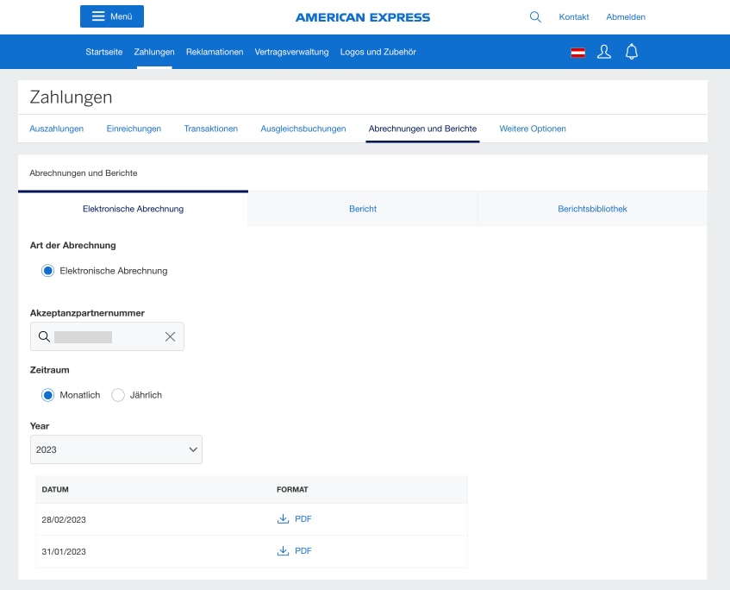Open the Kontakt link

point(574,16)
